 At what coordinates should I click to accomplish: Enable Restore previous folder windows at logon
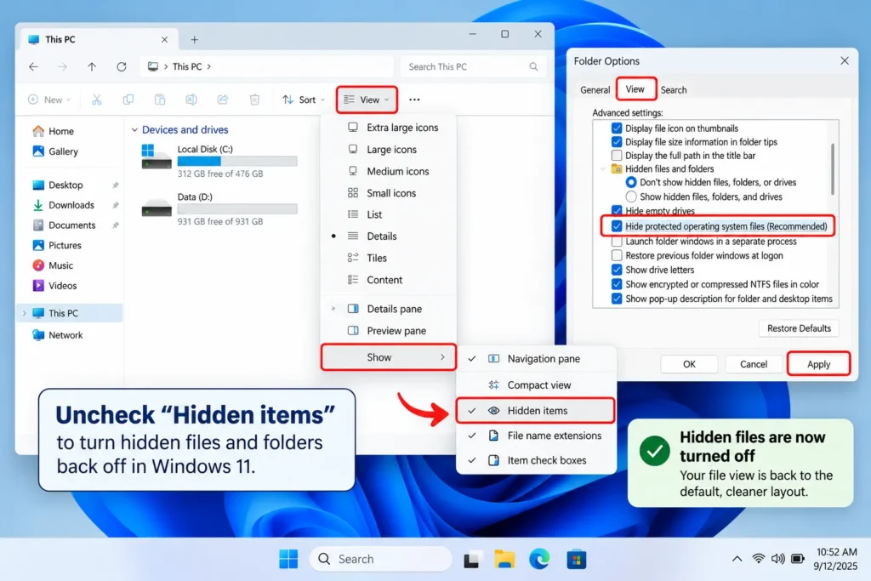pos(617,255)
